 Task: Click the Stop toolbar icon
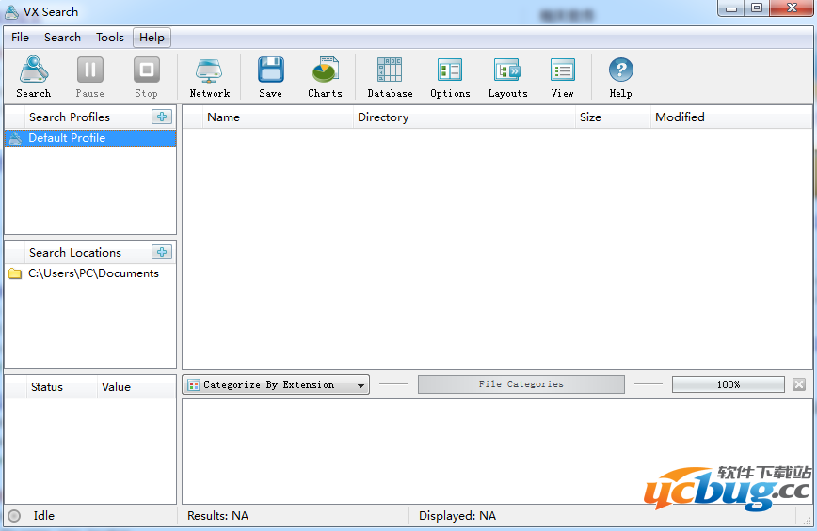(147, 77)
